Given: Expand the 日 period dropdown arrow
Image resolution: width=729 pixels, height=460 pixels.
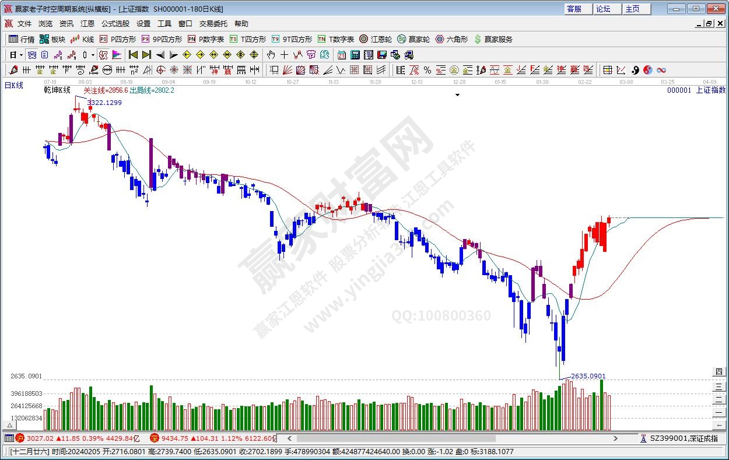Looking at the screenshot, I should [21, 55].
